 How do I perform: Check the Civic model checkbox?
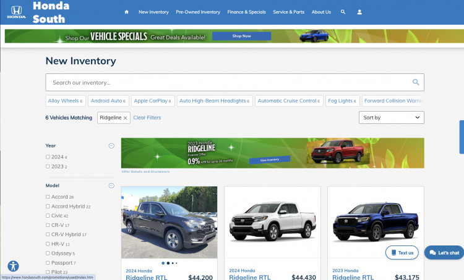coord(48,216)
